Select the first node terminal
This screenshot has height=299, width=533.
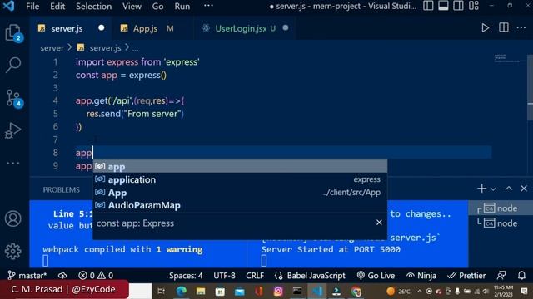501,208
